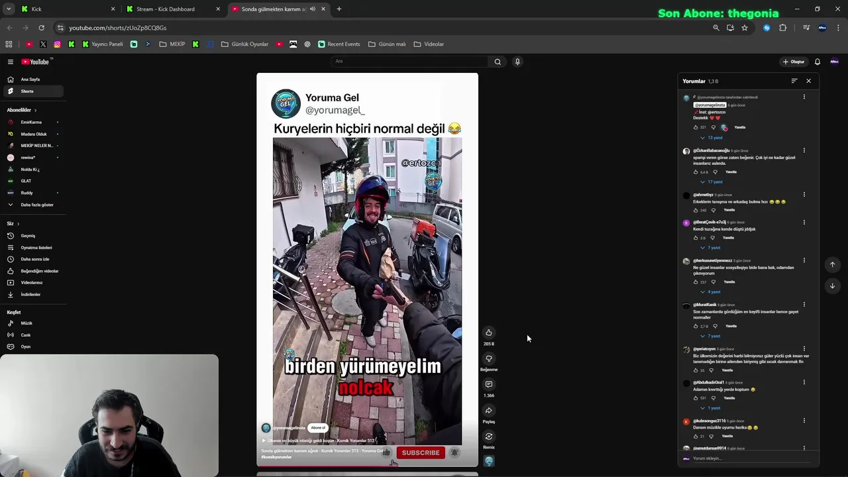This screenshot has height=477, width=848.
Task: Open the YouTube hamburger guide menu
Action: (x=11, y=62)
